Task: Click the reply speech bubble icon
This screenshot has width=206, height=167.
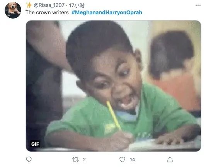Action: click(29, 159)
